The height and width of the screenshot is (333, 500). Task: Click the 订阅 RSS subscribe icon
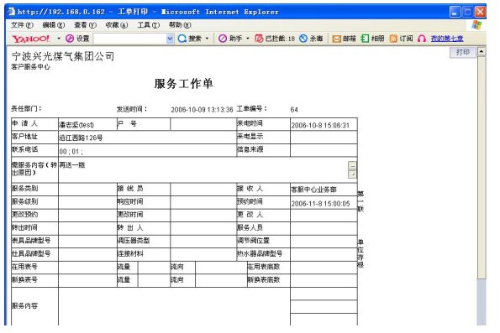393,39
